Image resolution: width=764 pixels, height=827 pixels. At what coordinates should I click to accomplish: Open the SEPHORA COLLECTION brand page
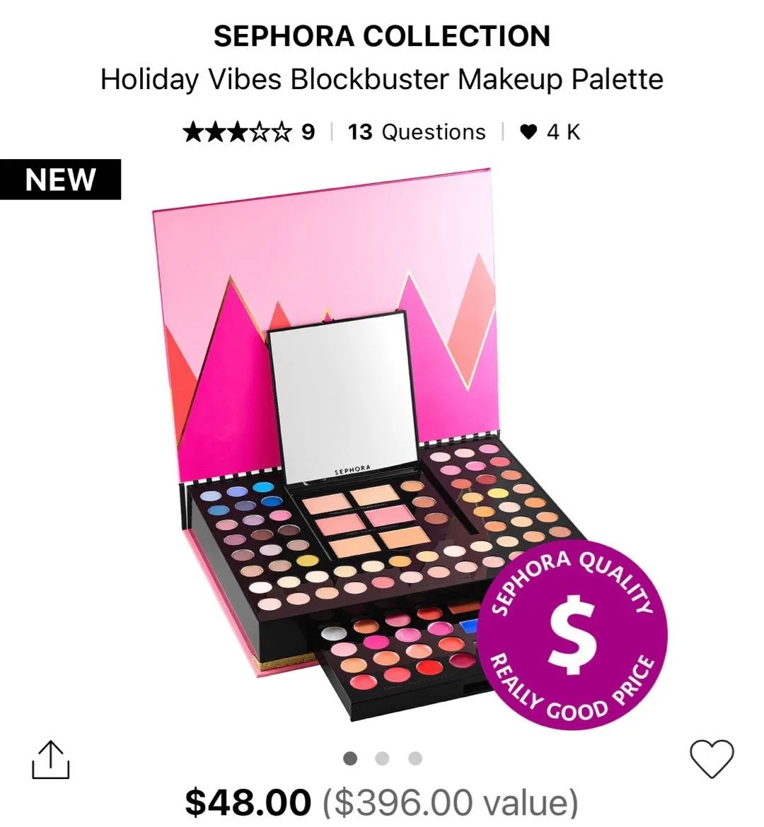pos(382,36)
